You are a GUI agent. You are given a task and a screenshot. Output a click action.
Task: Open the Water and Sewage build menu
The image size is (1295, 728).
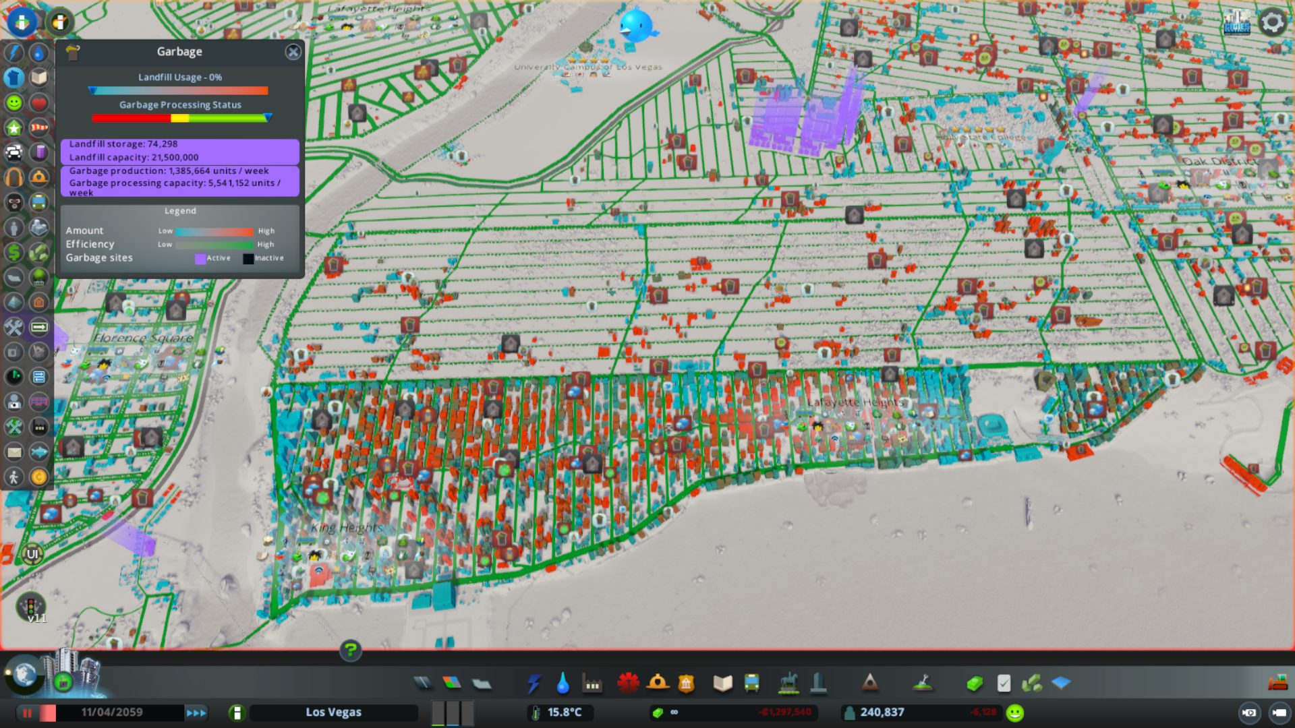tap(563, 684)
